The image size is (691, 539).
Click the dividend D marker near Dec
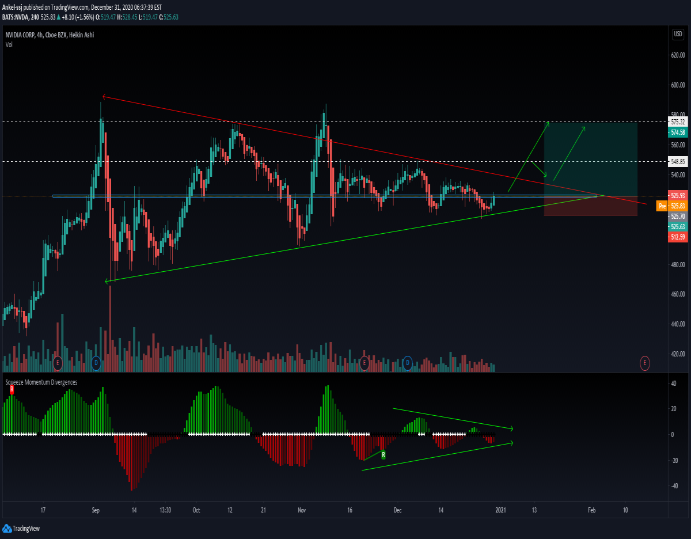(x=408, y=363)
